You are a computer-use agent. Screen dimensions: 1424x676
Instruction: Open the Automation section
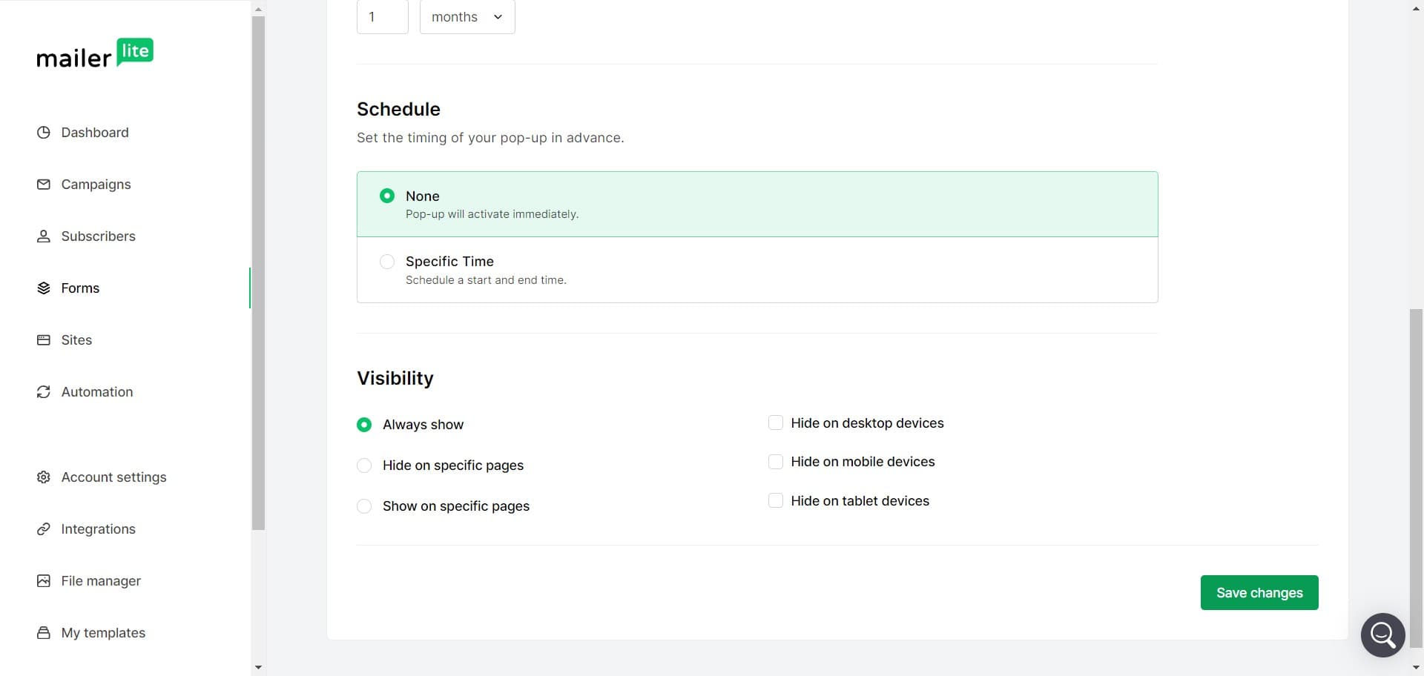click(96, 391)
